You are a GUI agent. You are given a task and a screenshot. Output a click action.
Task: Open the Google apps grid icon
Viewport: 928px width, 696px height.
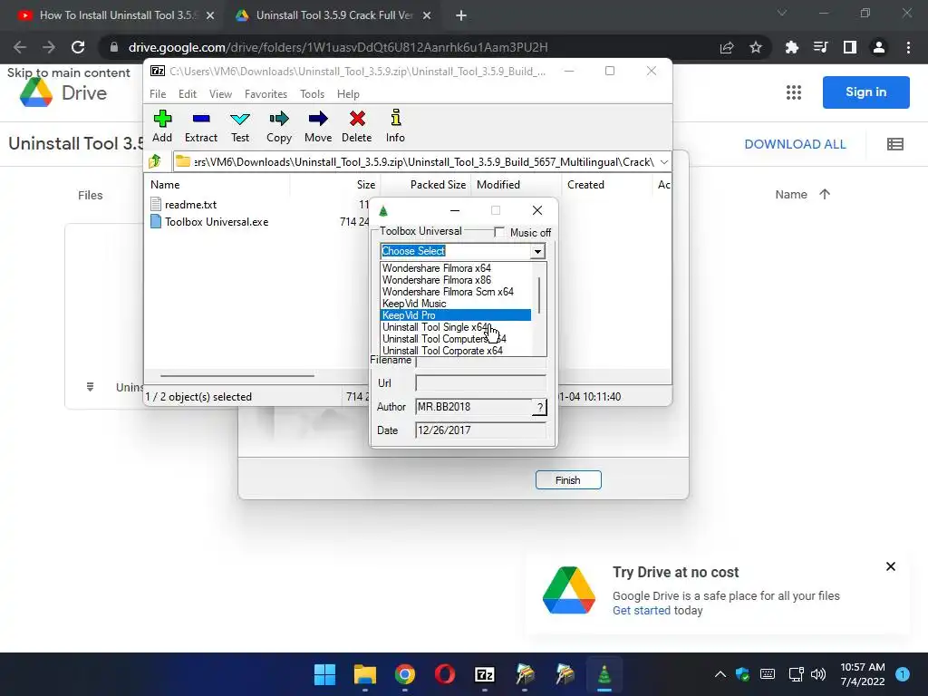(x=793, y=92)
